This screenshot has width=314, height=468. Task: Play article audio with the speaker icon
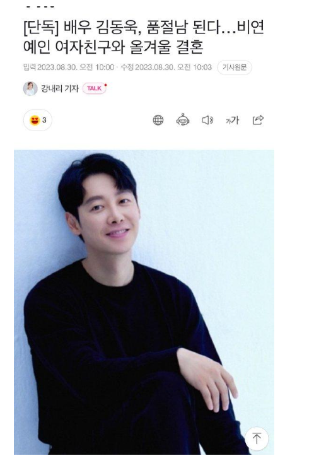click(207, 120)
